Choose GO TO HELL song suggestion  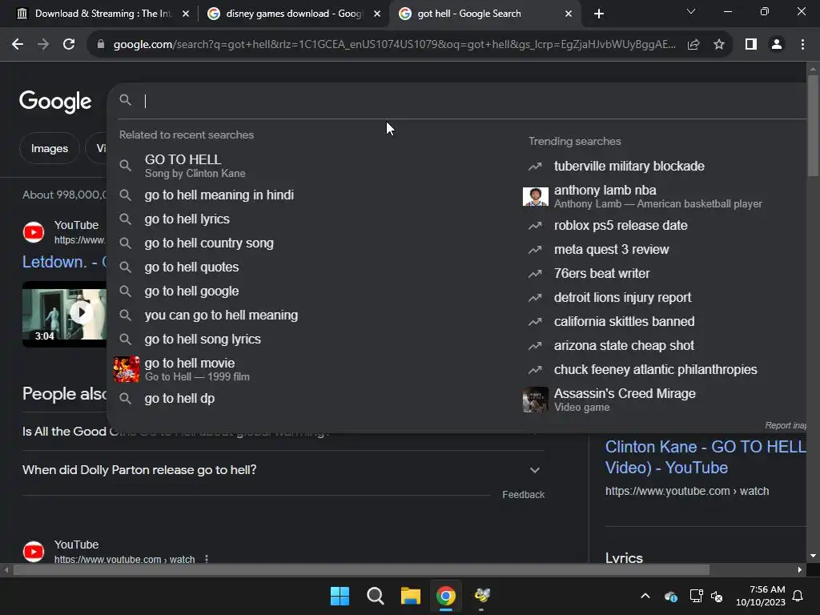[x=308, y=165]
